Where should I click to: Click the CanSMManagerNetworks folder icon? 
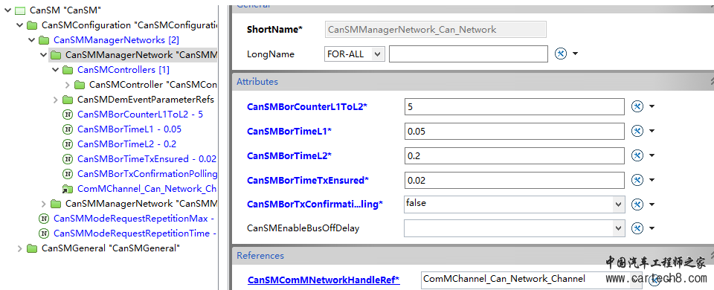pyautogui.click(x=44, y=40)
